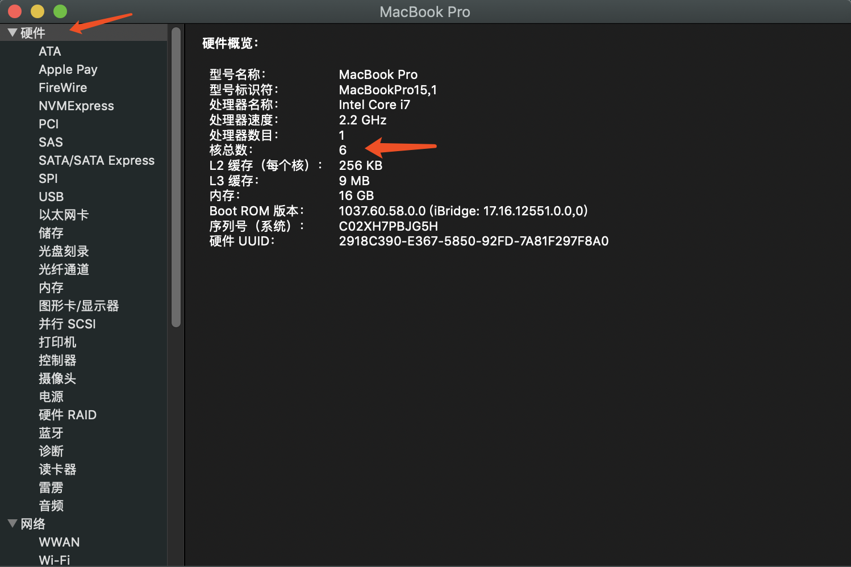
Task: Open the 摄像头 section
Action: [57, 378]
